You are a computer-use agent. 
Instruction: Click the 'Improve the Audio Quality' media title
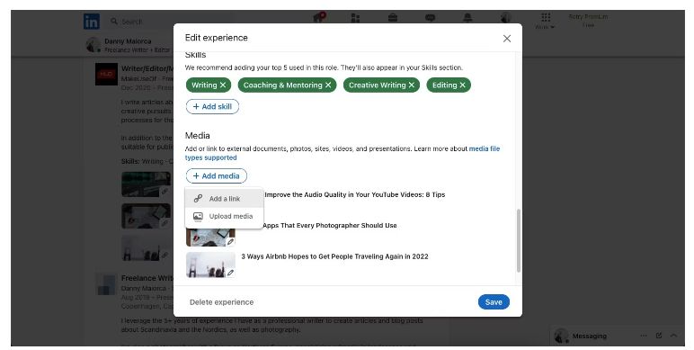pyautogui.click(x=355, y=194)
